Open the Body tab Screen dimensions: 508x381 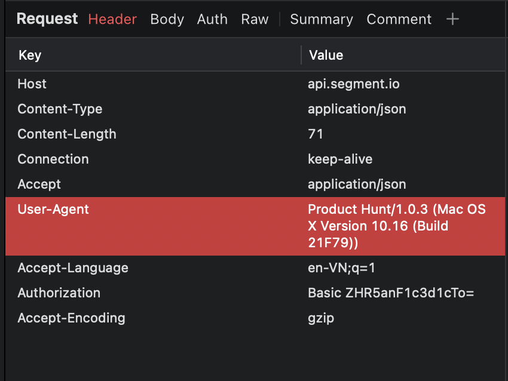167,20
